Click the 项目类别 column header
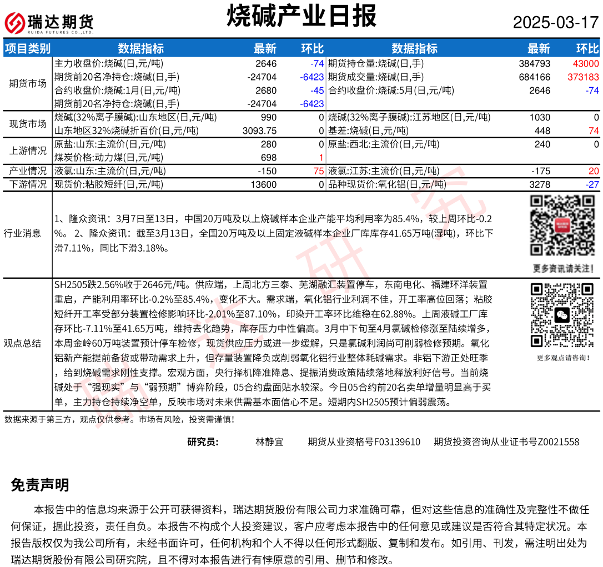Screen dimensions: 603x567 pos(28,48)
